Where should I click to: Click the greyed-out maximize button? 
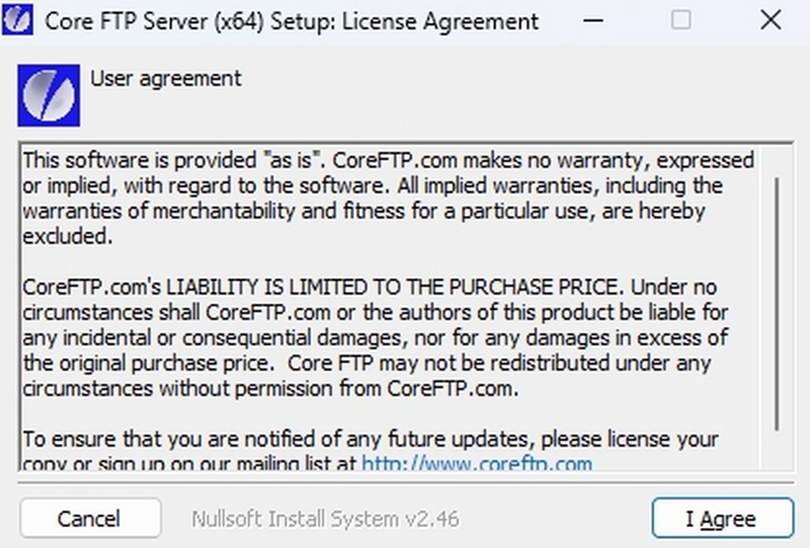tap(681, 21)
